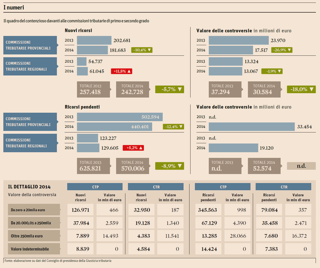Screen dimensions: 320x268
Task: Click the TOTALE 2013 box showing 257.418
Action: [93, 89]
